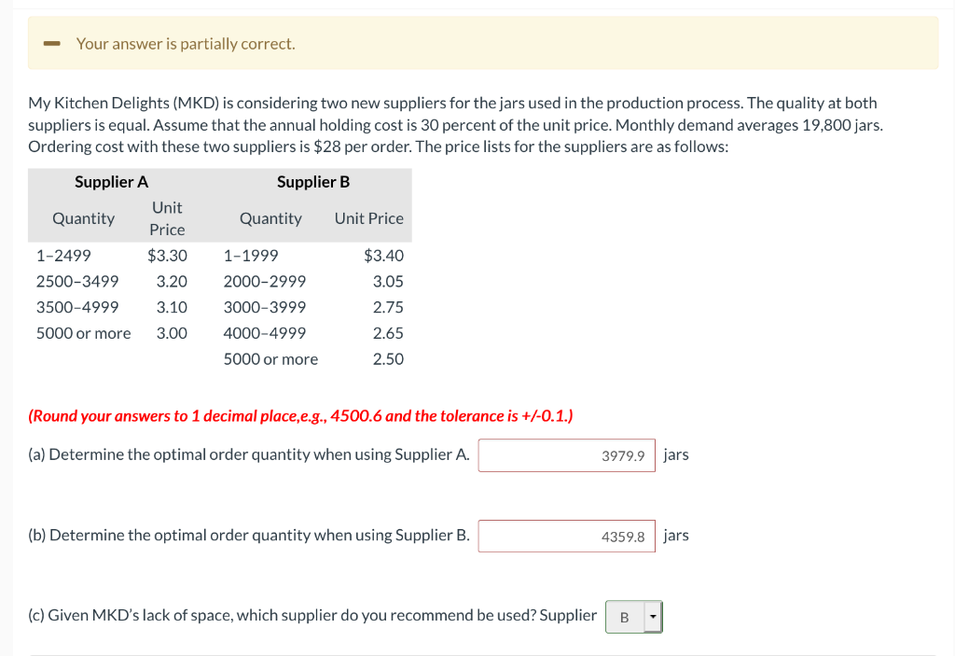Click the Unit Price column header for Supplier A
This screenshot has height=656, width=955.
pos(166,217)
